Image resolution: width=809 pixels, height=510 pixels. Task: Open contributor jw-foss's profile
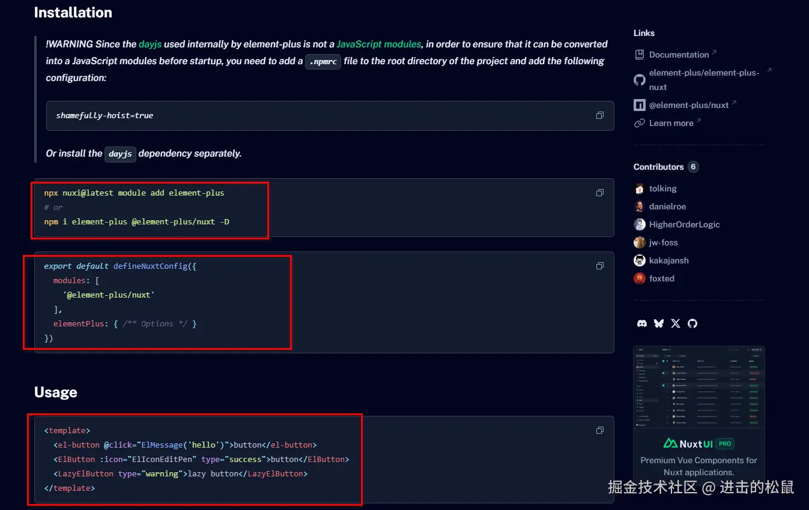click(664, 242)
